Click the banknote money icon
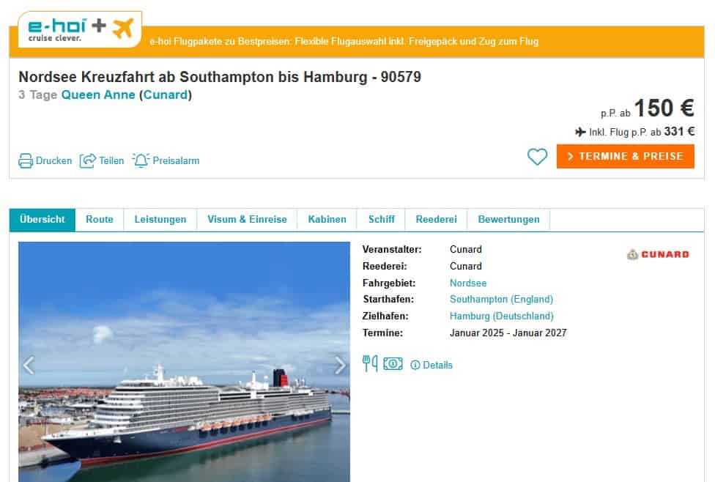The width and height of the screenshot is (715, 482). click(x=393, y=364)
